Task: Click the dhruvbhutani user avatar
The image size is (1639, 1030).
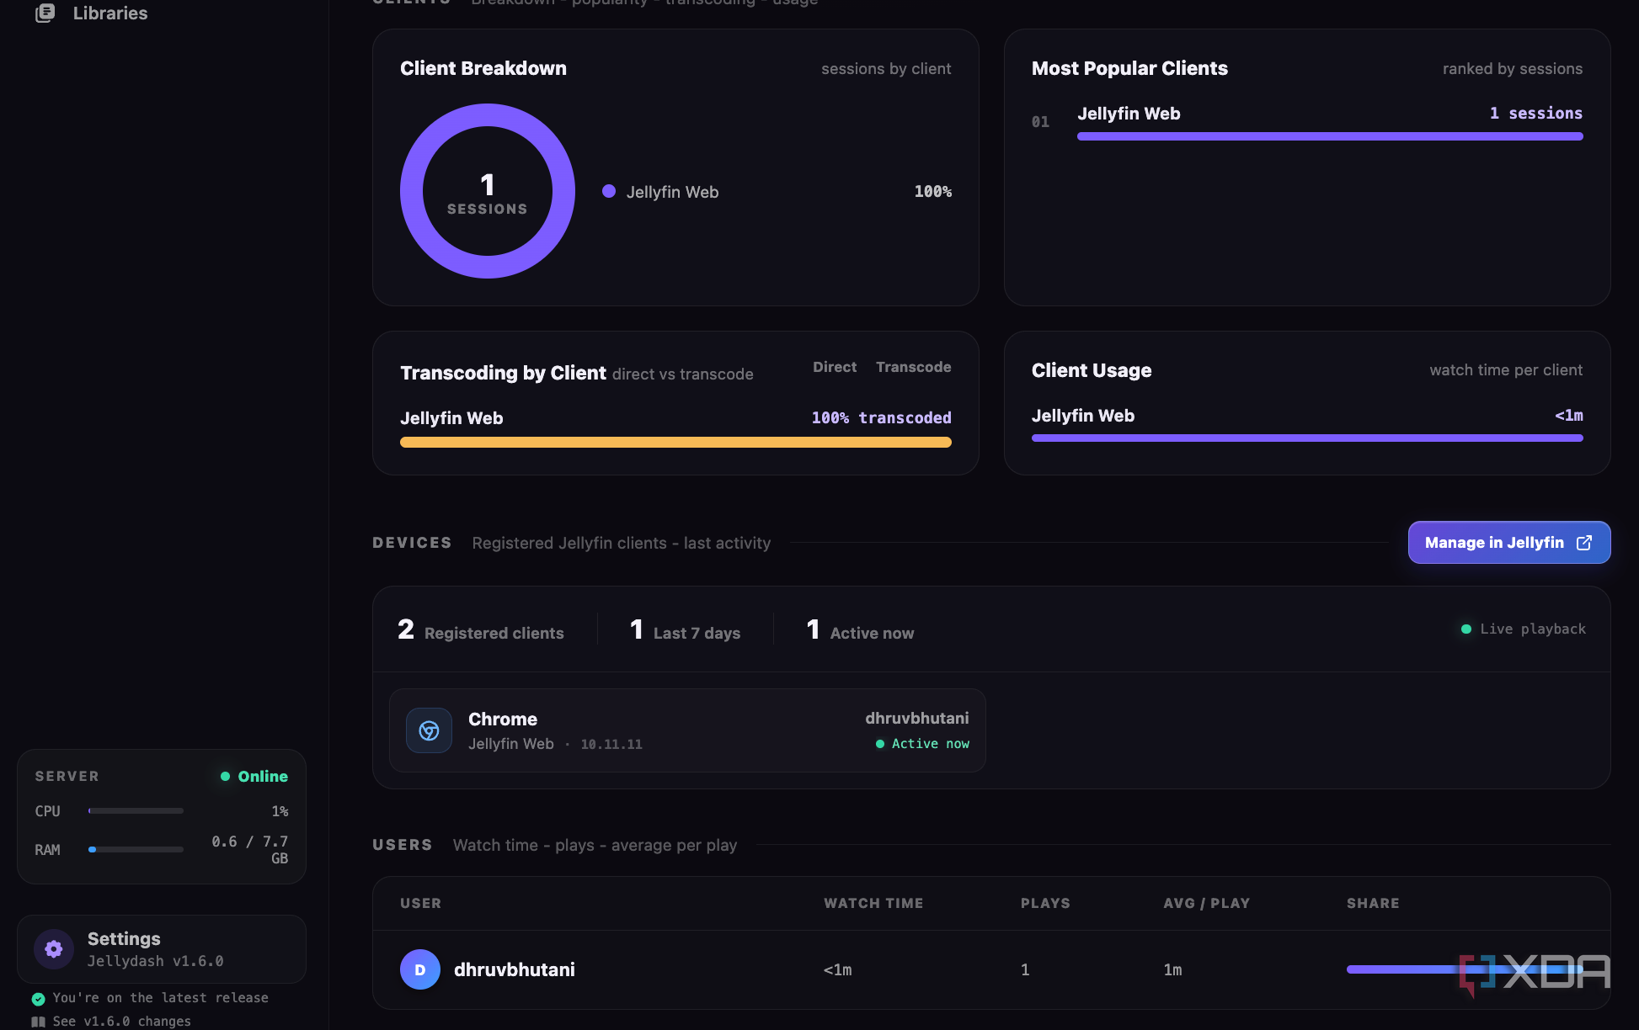Action: point(420,969)
